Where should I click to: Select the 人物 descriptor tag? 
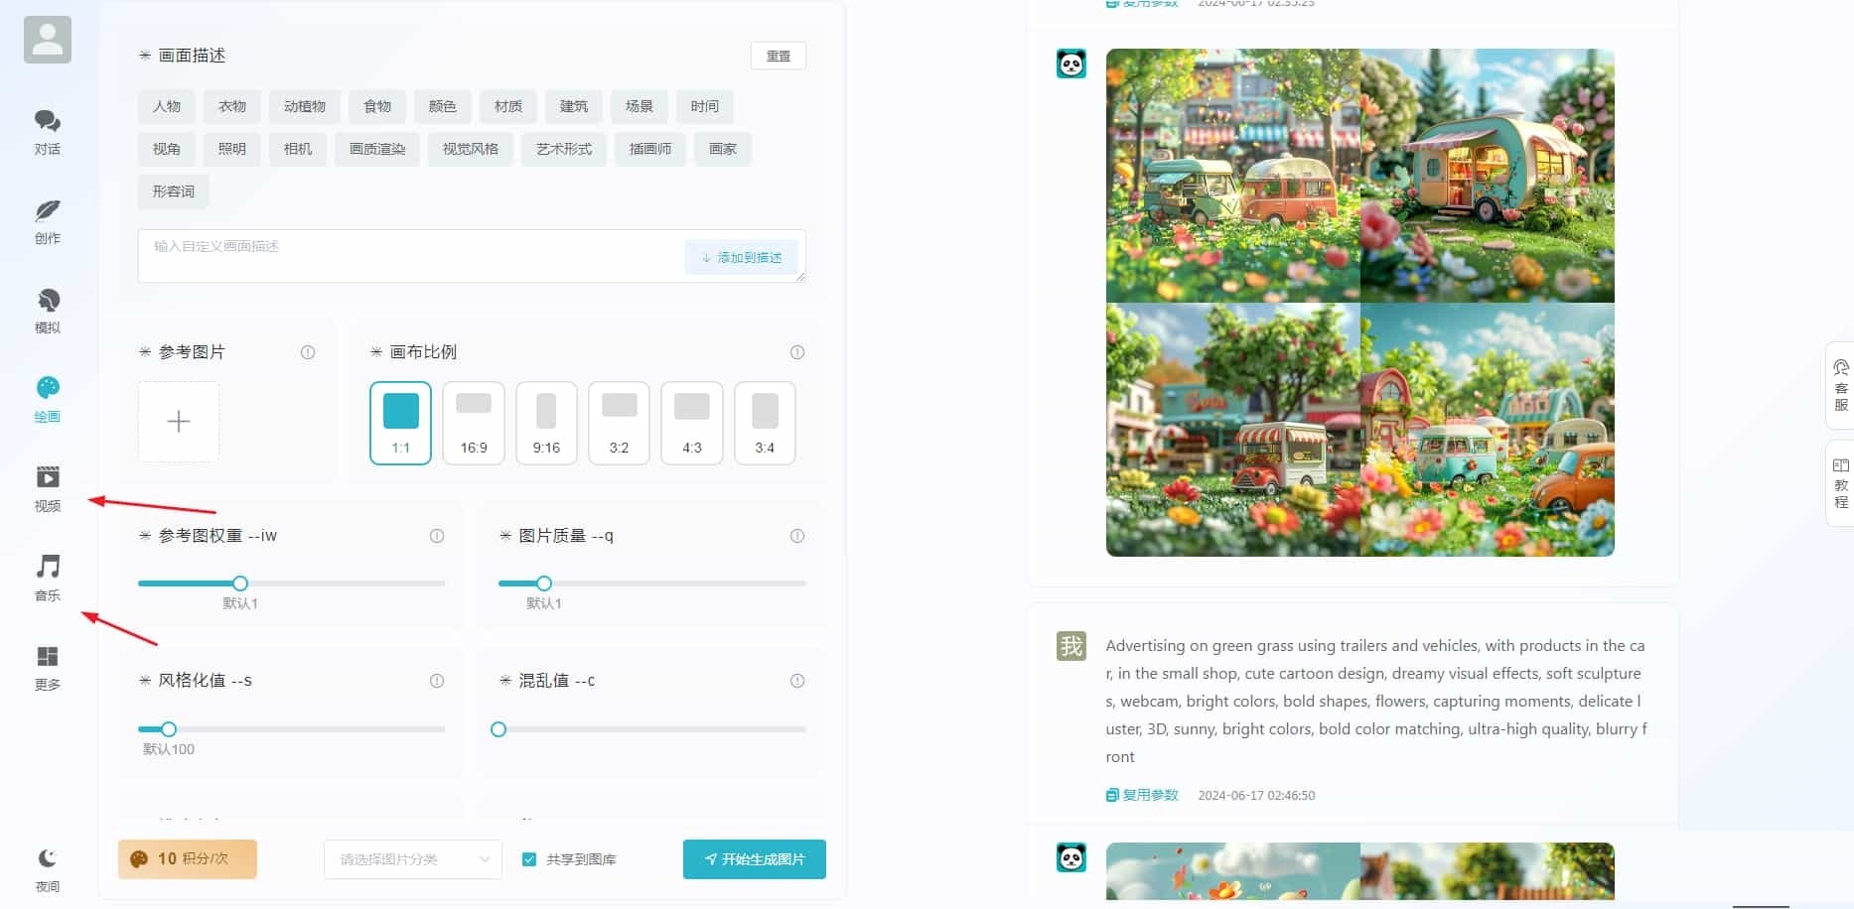coord(166,106)
